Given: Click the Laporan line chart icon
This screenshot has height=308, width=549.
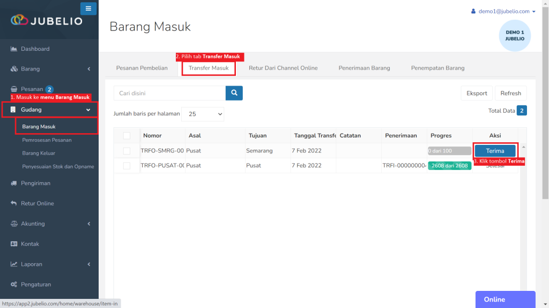Looking at the screenshot, I should 14,264.
